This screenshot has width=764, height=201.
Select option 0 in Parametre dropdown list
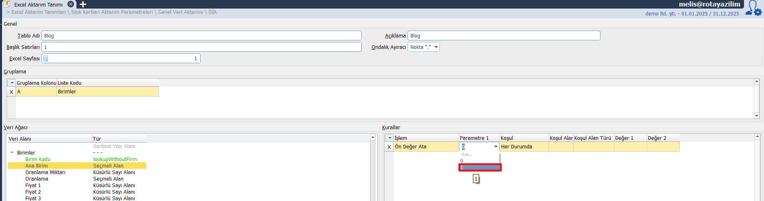(x=479, y=161)
